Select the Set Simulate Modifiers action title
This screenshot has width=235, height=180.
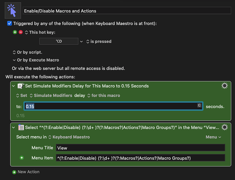(87, 86)
